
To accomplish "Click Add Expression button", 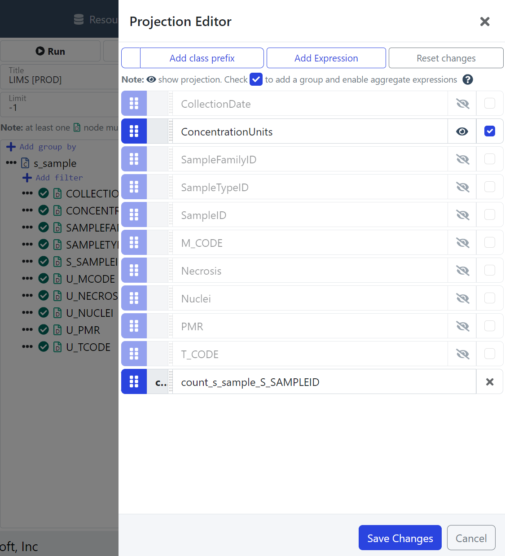I will coord(326,58).
